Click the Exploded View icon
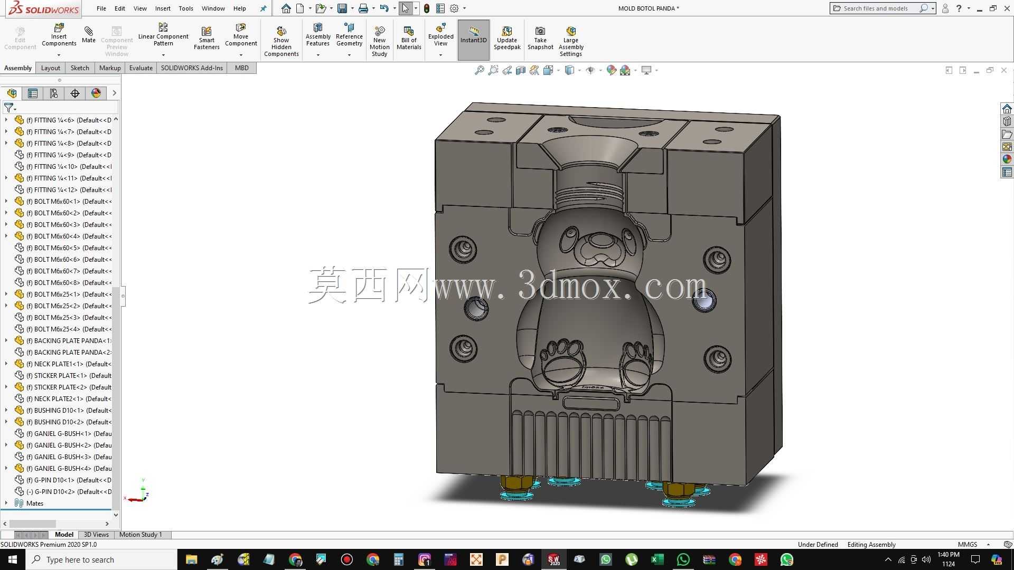The image size is (1014, 570). (441, 35)
